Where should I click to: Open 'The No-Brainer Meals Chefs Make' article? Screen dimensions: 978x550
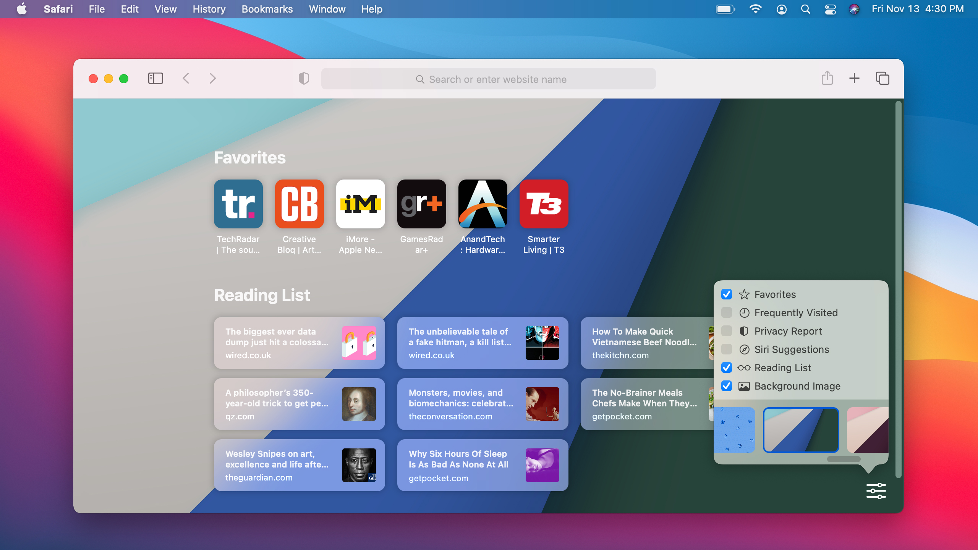pos(647,404)
